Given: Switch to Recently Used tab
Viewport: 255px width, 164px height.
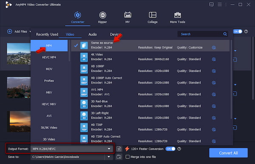Looking at the screenshot, I should [47, 34].
